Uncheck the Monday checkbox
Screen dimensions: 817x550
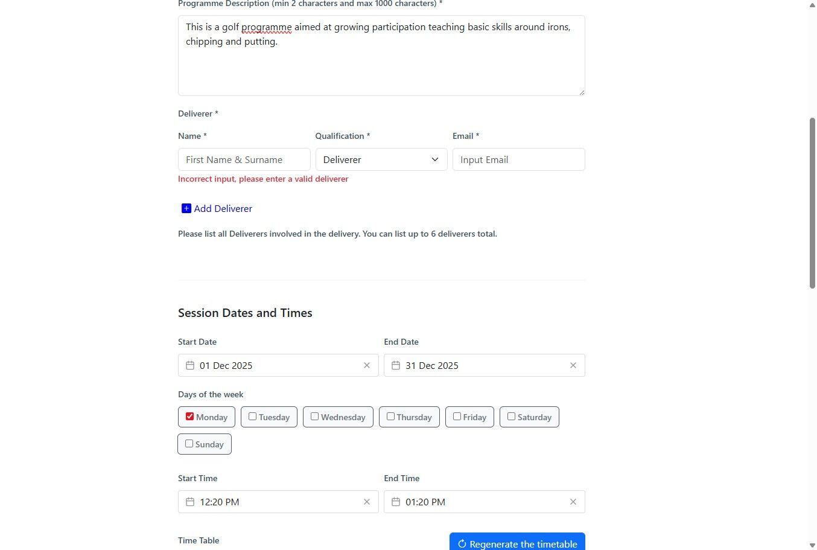click(x=190, y=417)
